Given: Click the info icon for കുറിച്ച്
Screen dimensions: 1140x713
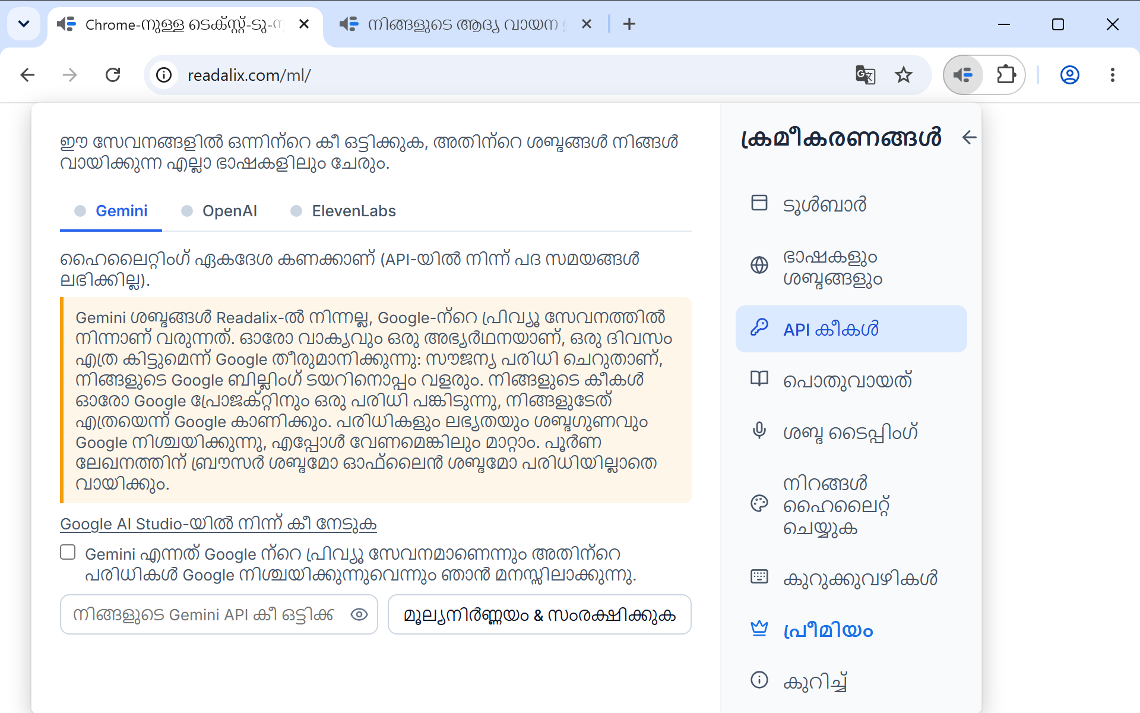Looking at the screenshot, I should click(x=759, y=680).
